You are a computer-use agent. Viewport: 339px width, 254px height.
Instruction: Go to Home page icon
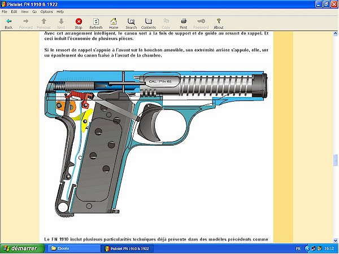point(114,23)
